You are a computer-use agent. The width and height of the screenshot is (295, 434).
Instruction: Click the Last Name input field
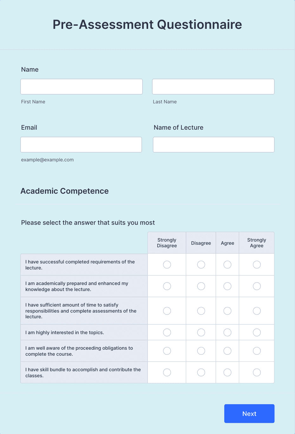pos(213,86)
